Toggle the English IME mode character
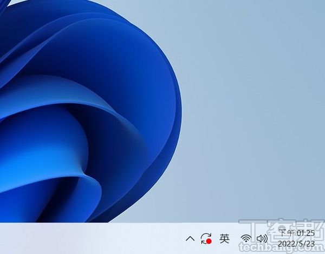This screenshot has height=254, width=325. pos(224,238)
